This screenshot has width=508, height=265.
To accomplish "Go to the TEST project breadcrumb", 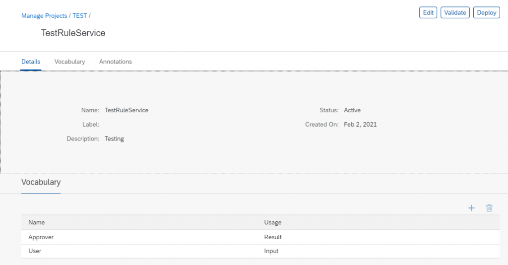I will click(80, 16).
